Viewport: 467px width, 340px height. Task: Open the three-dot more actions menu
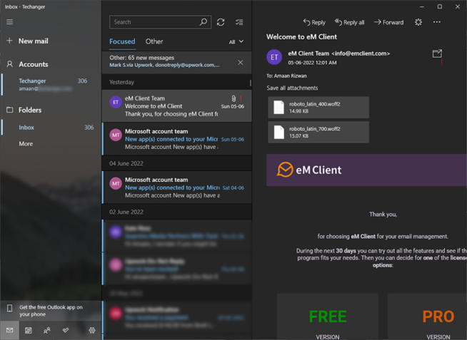436,22
